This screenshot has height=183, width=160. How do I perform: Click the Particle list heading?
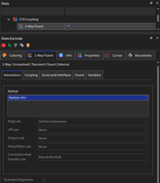coord(13,91)
